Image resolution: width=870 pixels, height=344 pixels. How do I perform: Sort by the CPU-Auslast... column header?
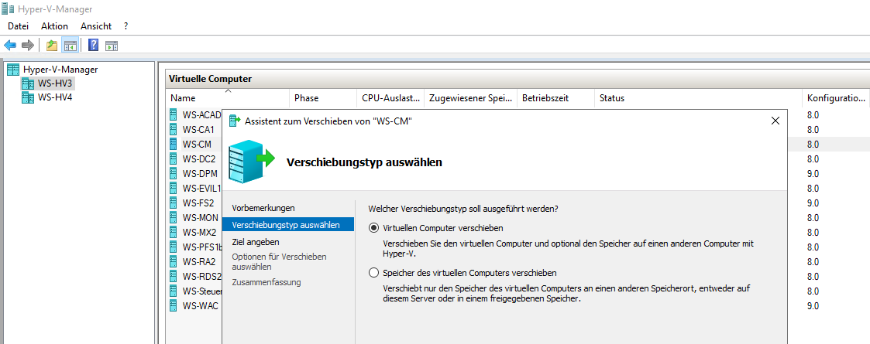click(x=390, y=98)
